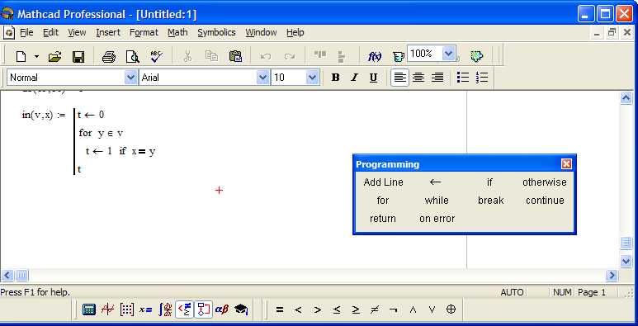Insert 'return' from Programming palette
Image resolution: width=638 pixels, height=326 pixels.
(x=383, y=219)
